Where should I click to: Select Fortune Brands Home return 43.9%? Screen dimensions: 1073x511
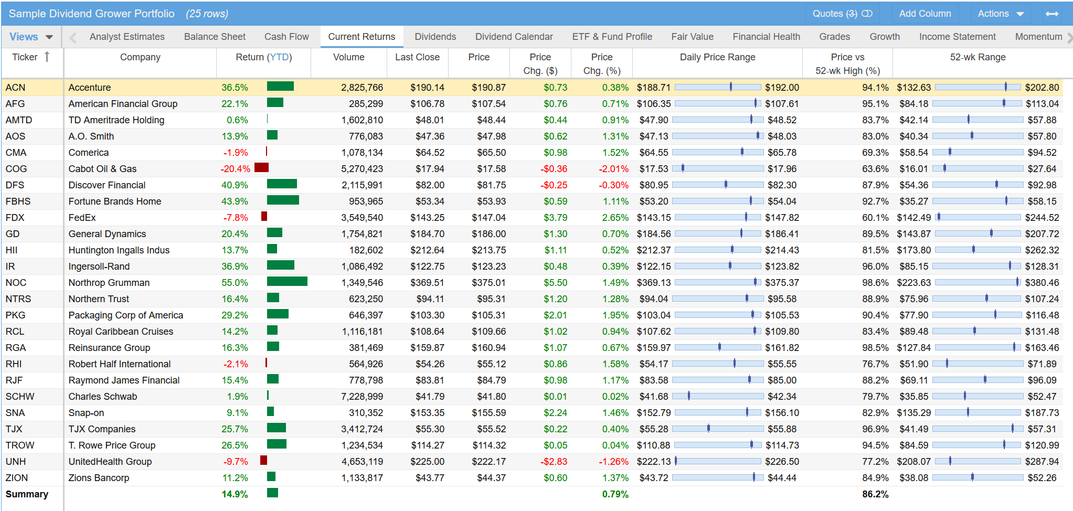(235, 201)
